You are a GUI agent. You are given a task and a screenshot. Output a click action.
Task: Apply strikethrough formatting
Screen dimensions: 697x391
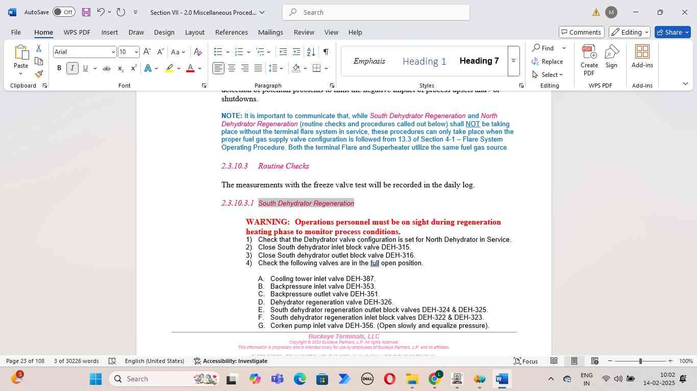(106, 68)
